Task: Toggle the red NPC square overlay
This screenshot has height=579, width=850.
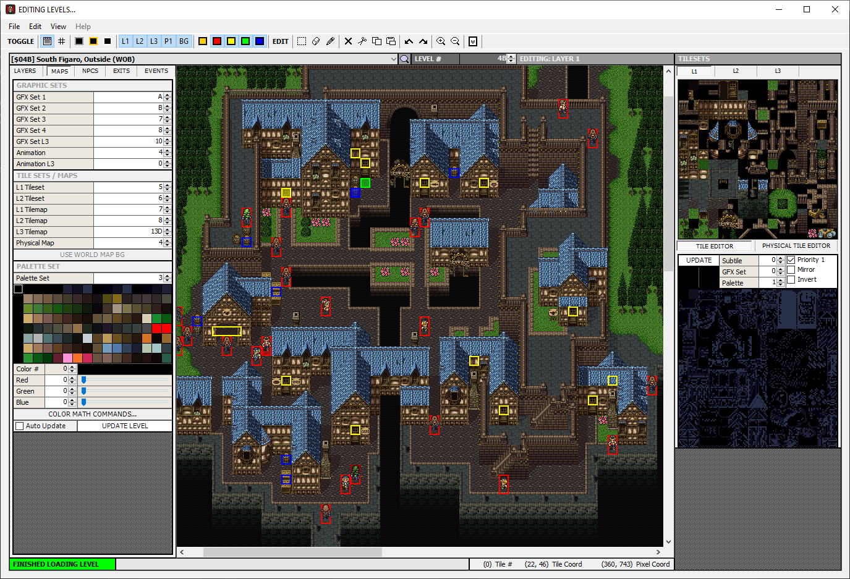Action: [x=217, y=41]
